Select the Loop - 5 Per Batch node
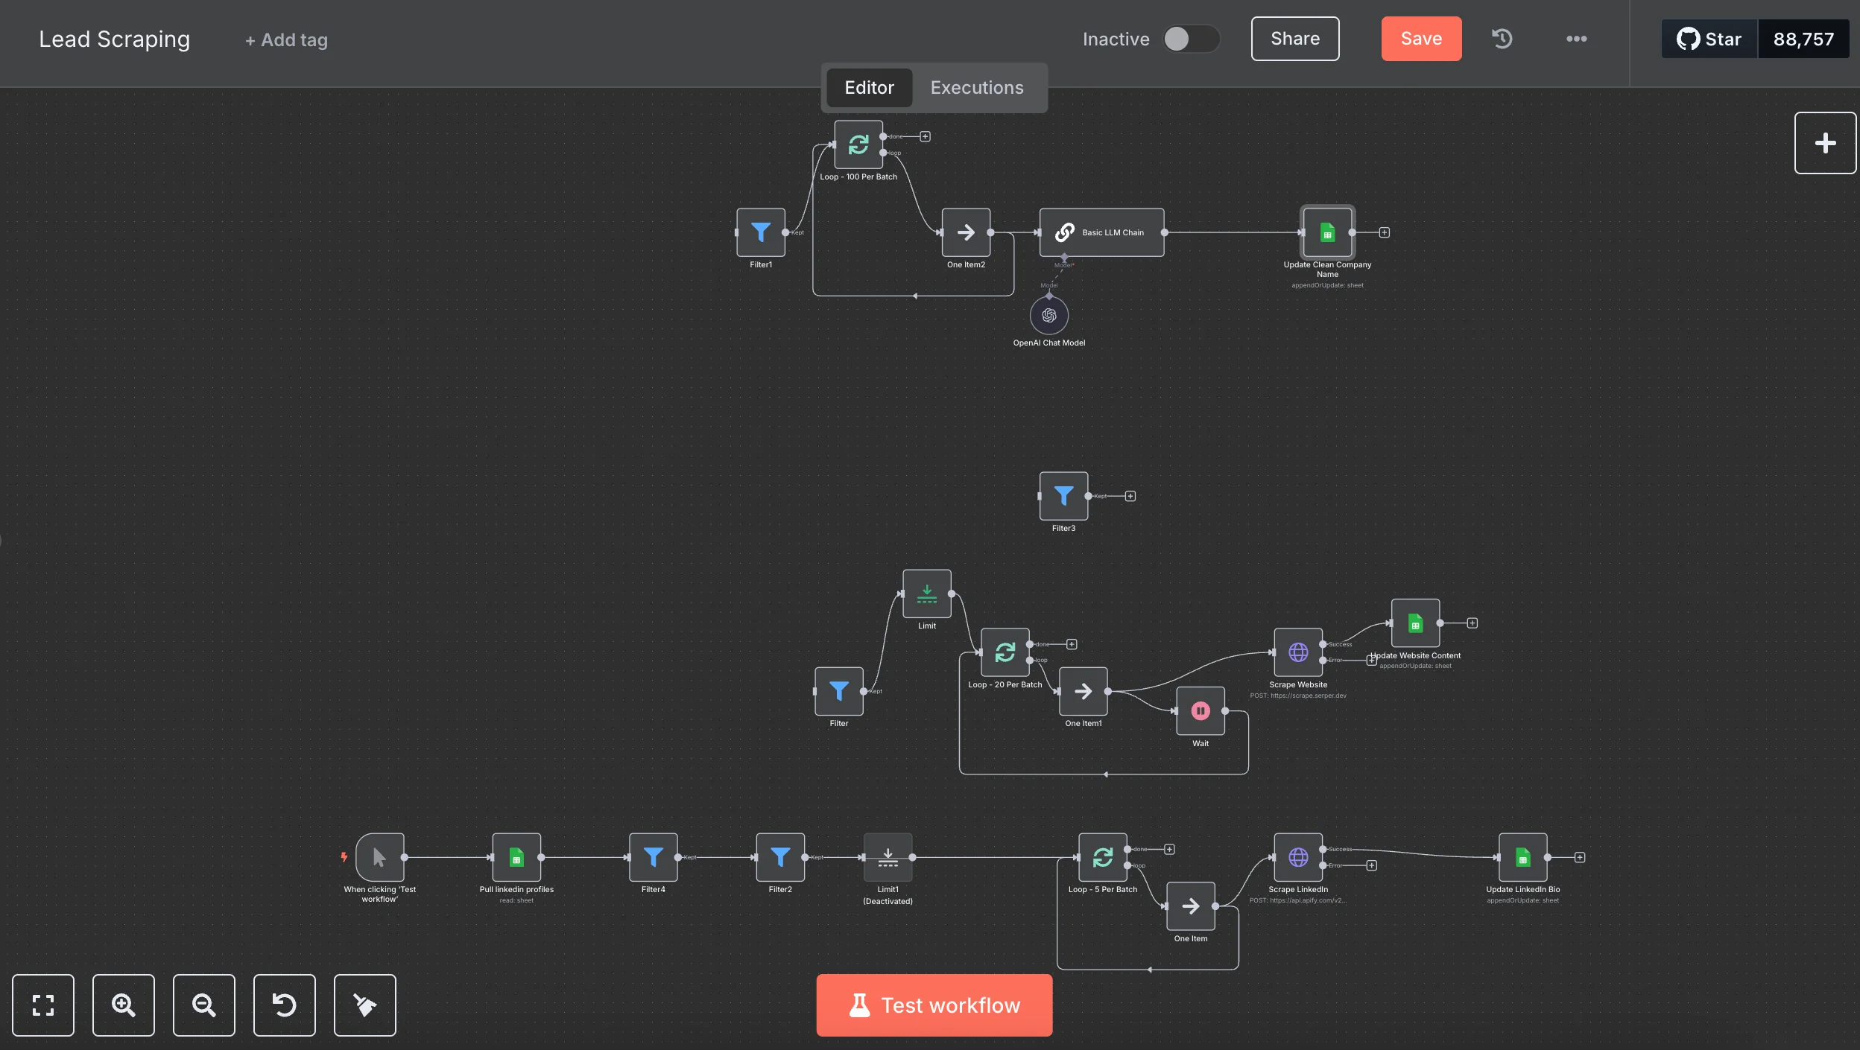Image resolution: width=1860 pixels, height=1050 pixels. coord(1103,857)
